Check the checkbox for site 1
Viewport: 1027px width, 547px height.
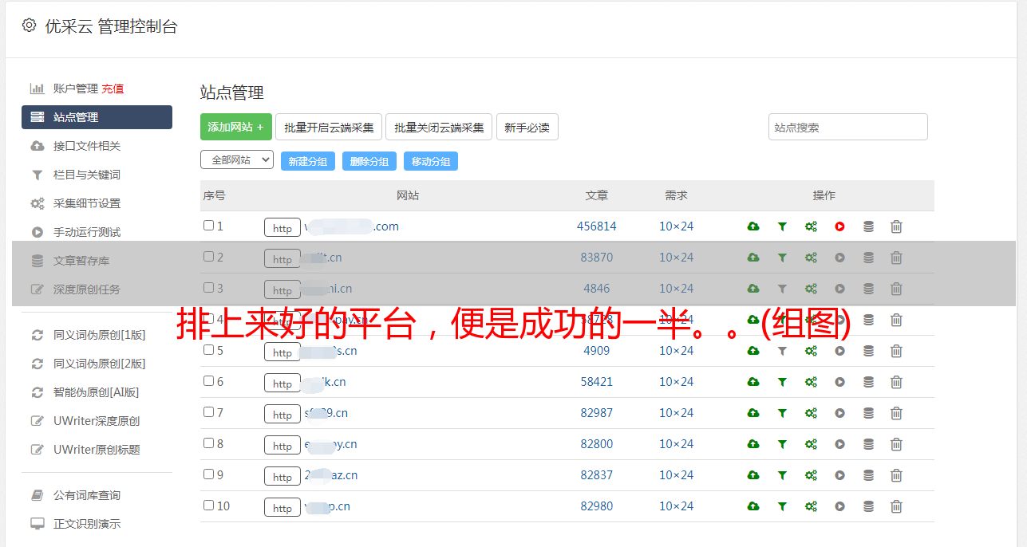pyautogui.click(x=208, y=226)
